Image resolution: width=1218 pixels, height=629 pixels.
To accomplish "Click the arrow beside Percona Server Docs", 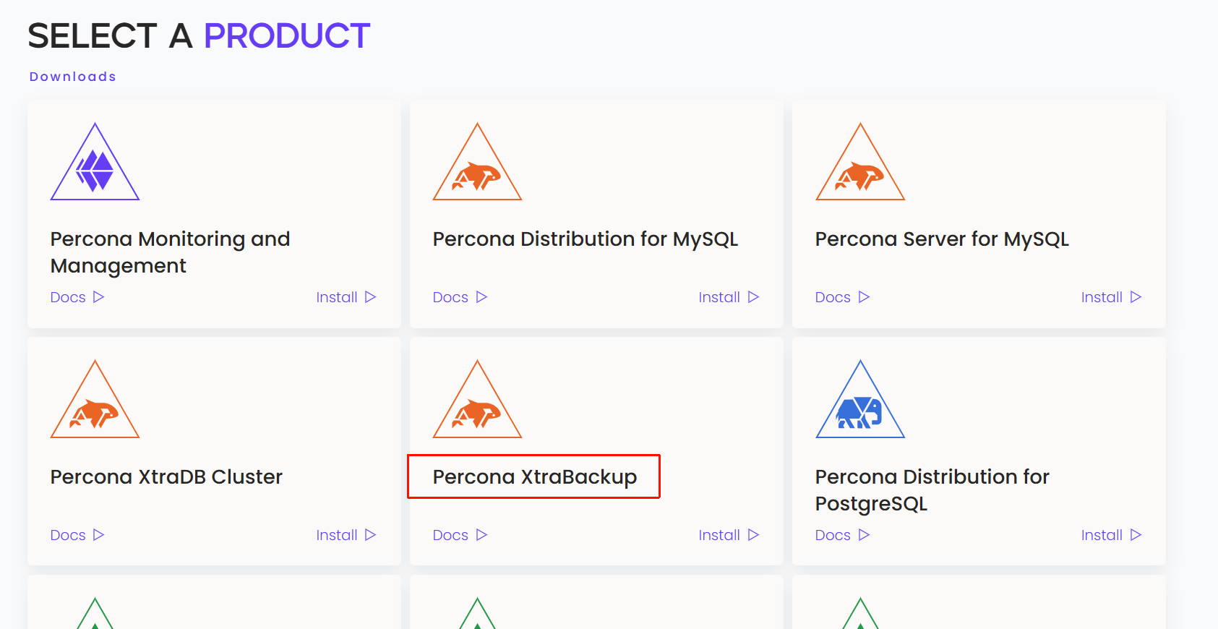I will point(864,297).
